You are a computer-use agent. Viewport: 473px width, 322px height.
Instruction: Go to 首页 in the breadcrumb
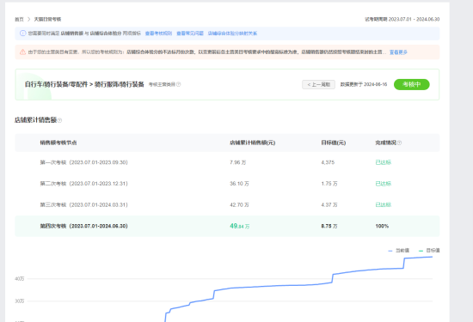(19, 19)
